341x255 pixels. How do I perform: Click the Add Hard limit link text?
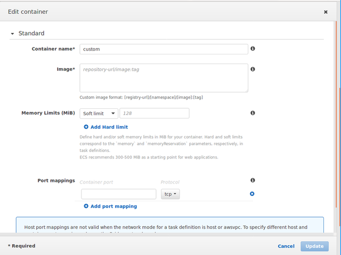coord(109,127)
